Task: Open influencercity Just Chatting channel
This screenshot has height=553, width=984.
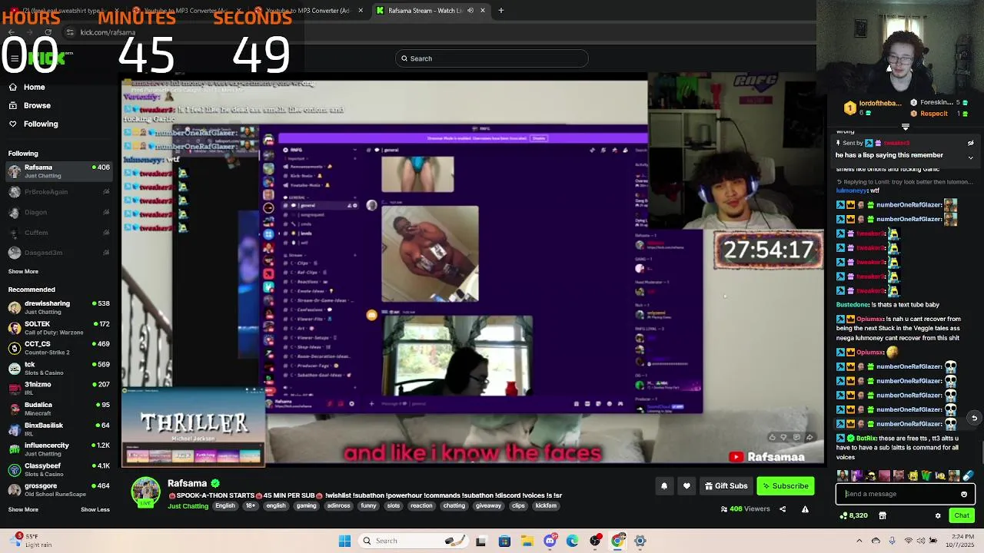Action: point(58,449)
